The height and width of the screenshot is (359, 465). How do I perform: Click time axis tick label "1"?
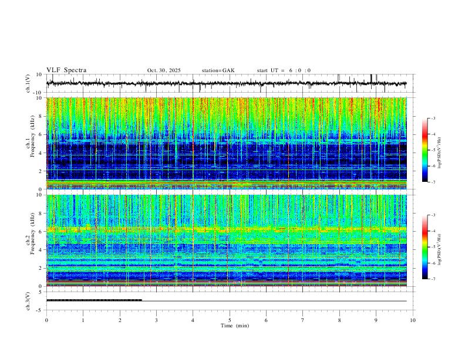pyautogui.click(x=83, y=320)
